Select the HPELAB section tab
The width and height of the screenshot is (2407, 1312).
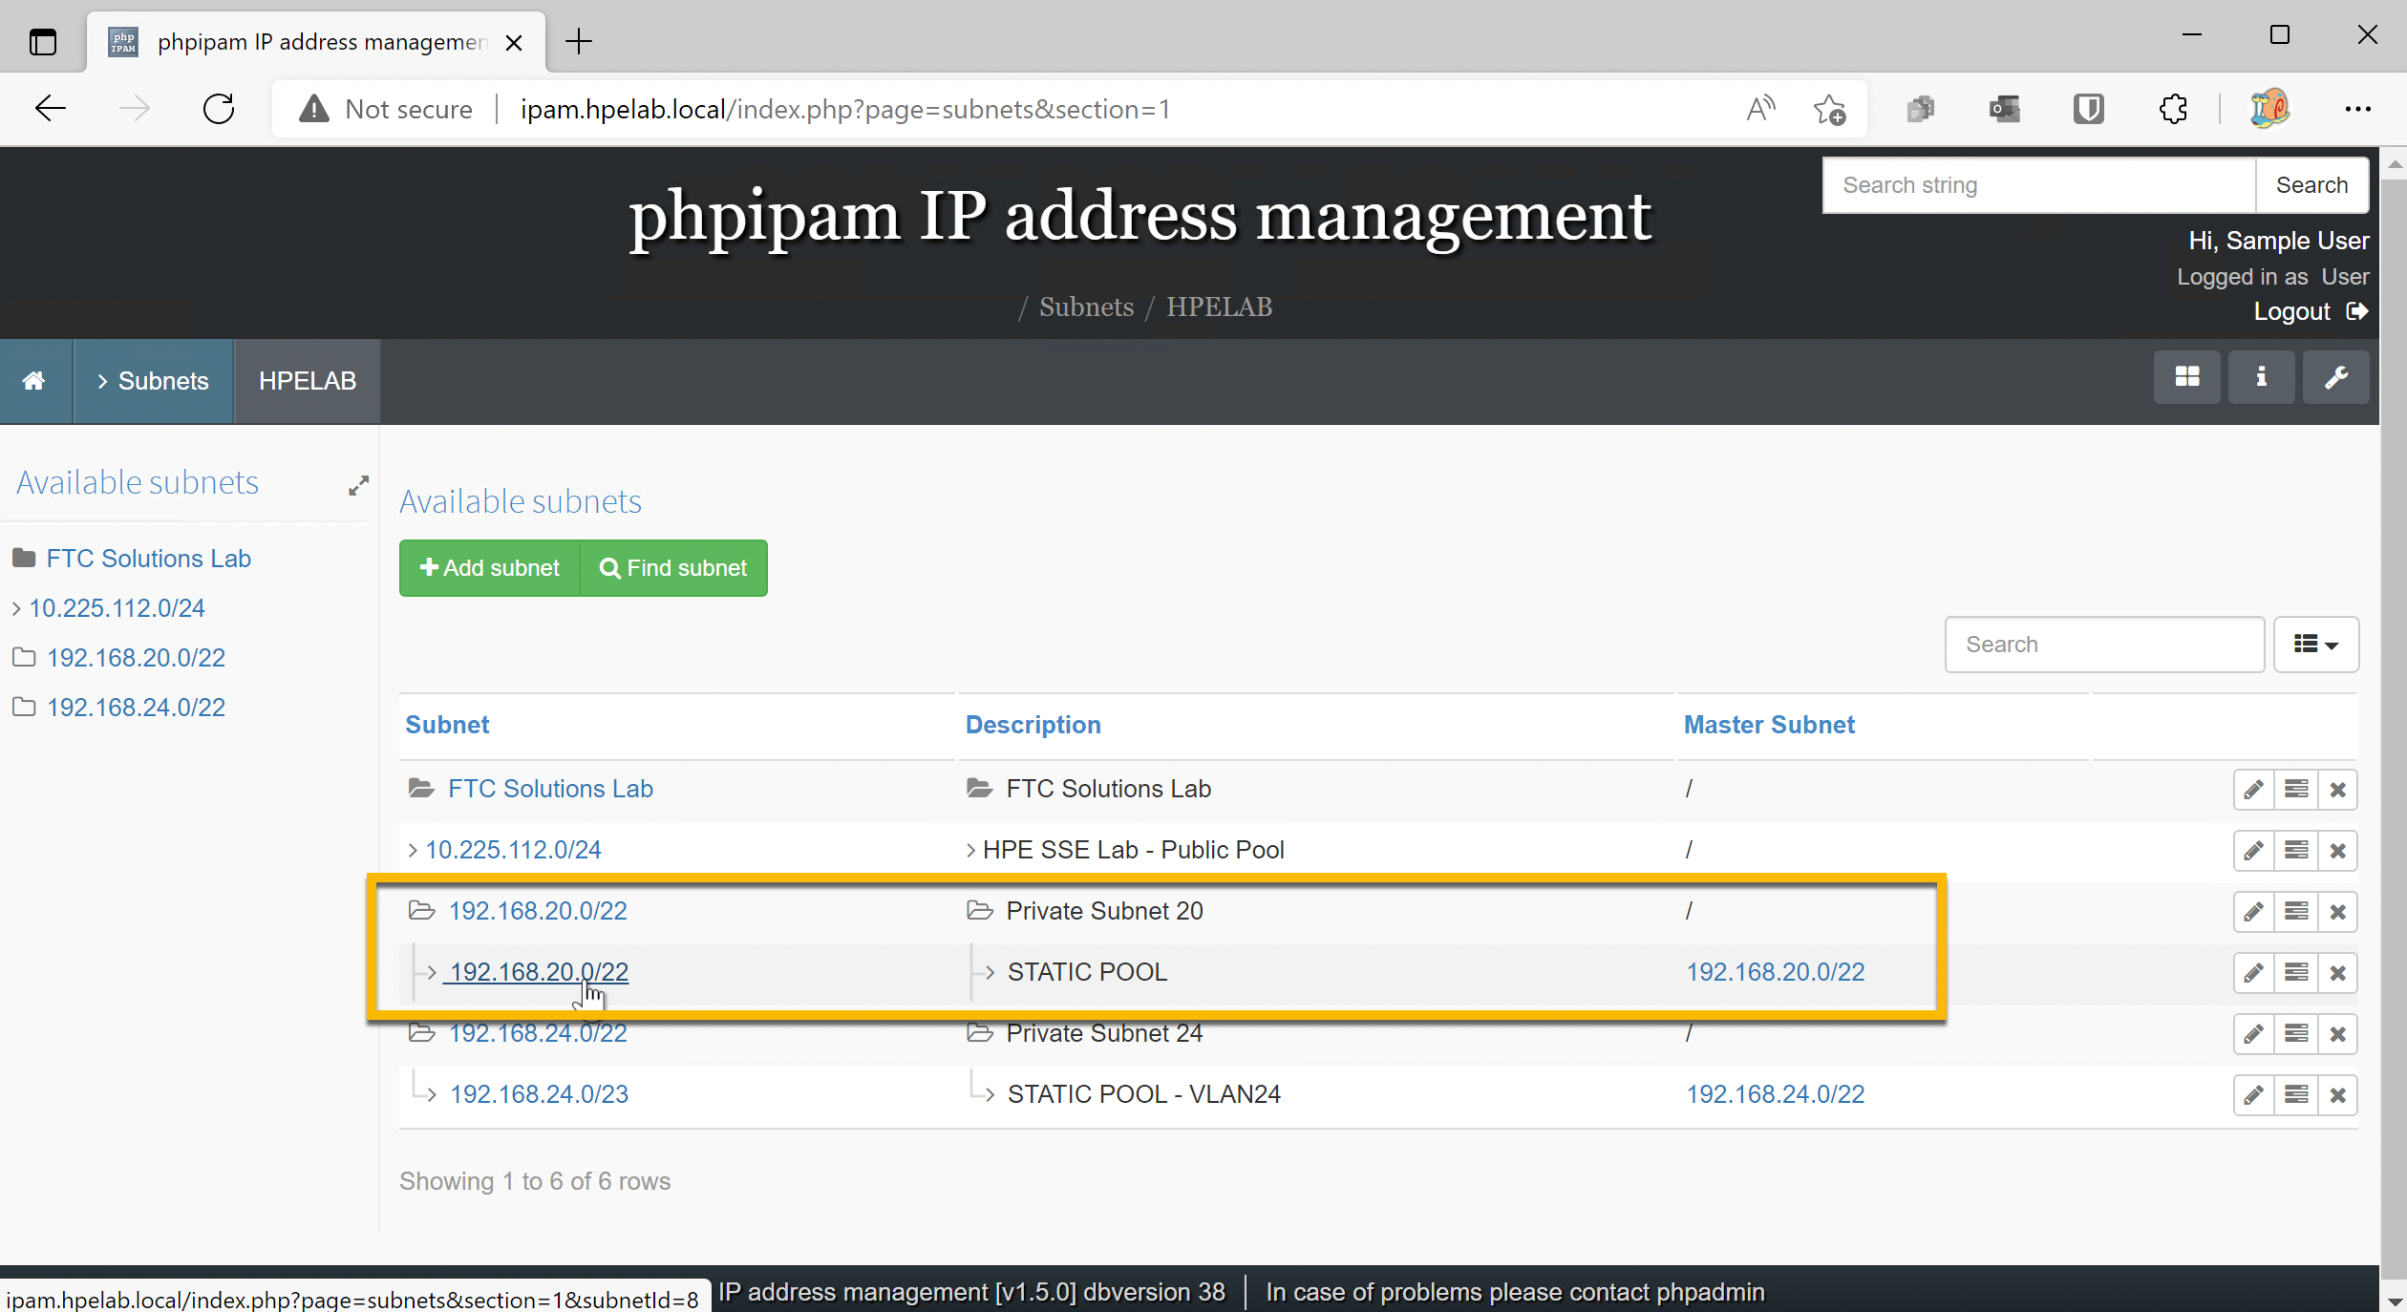307,381
